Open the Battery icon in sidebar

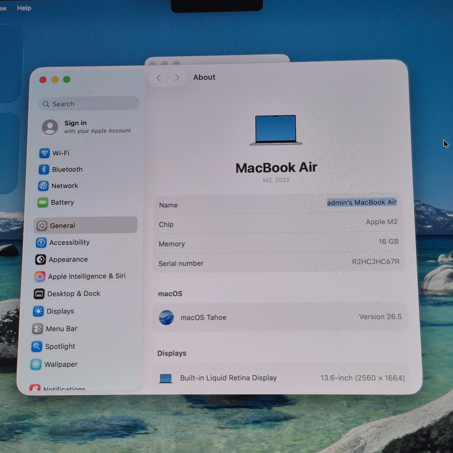(42, 202)
